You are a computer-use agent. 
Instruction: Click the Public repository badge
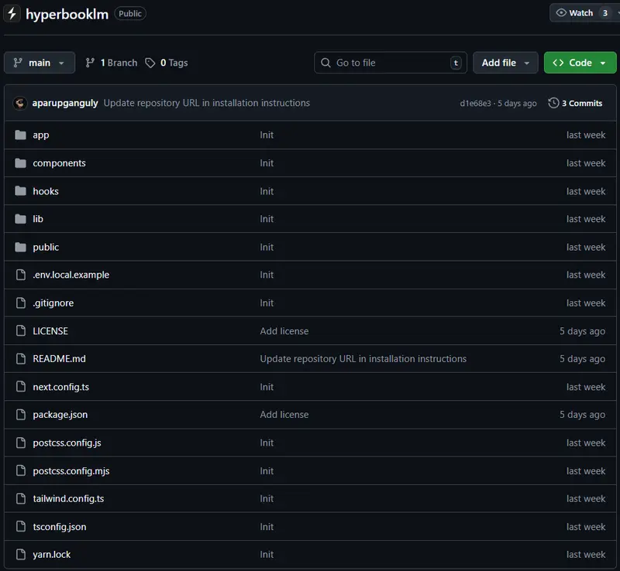tap(129, 13)
